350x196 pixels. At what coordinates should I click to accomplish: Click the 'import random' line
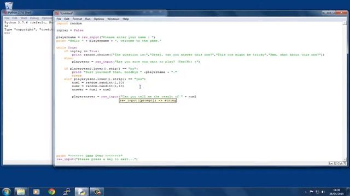69,23
